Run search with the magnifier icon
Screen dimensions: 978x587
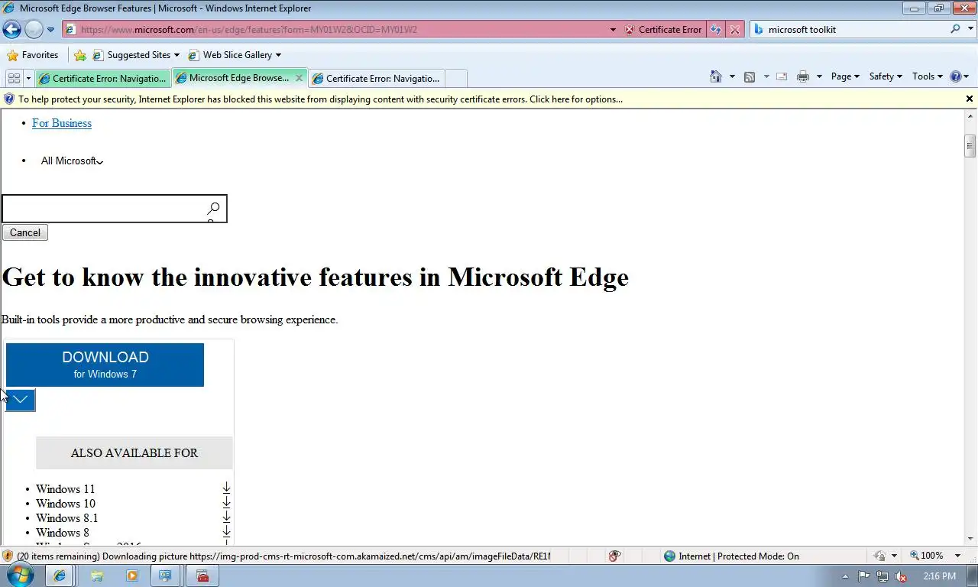coord(955,29)
